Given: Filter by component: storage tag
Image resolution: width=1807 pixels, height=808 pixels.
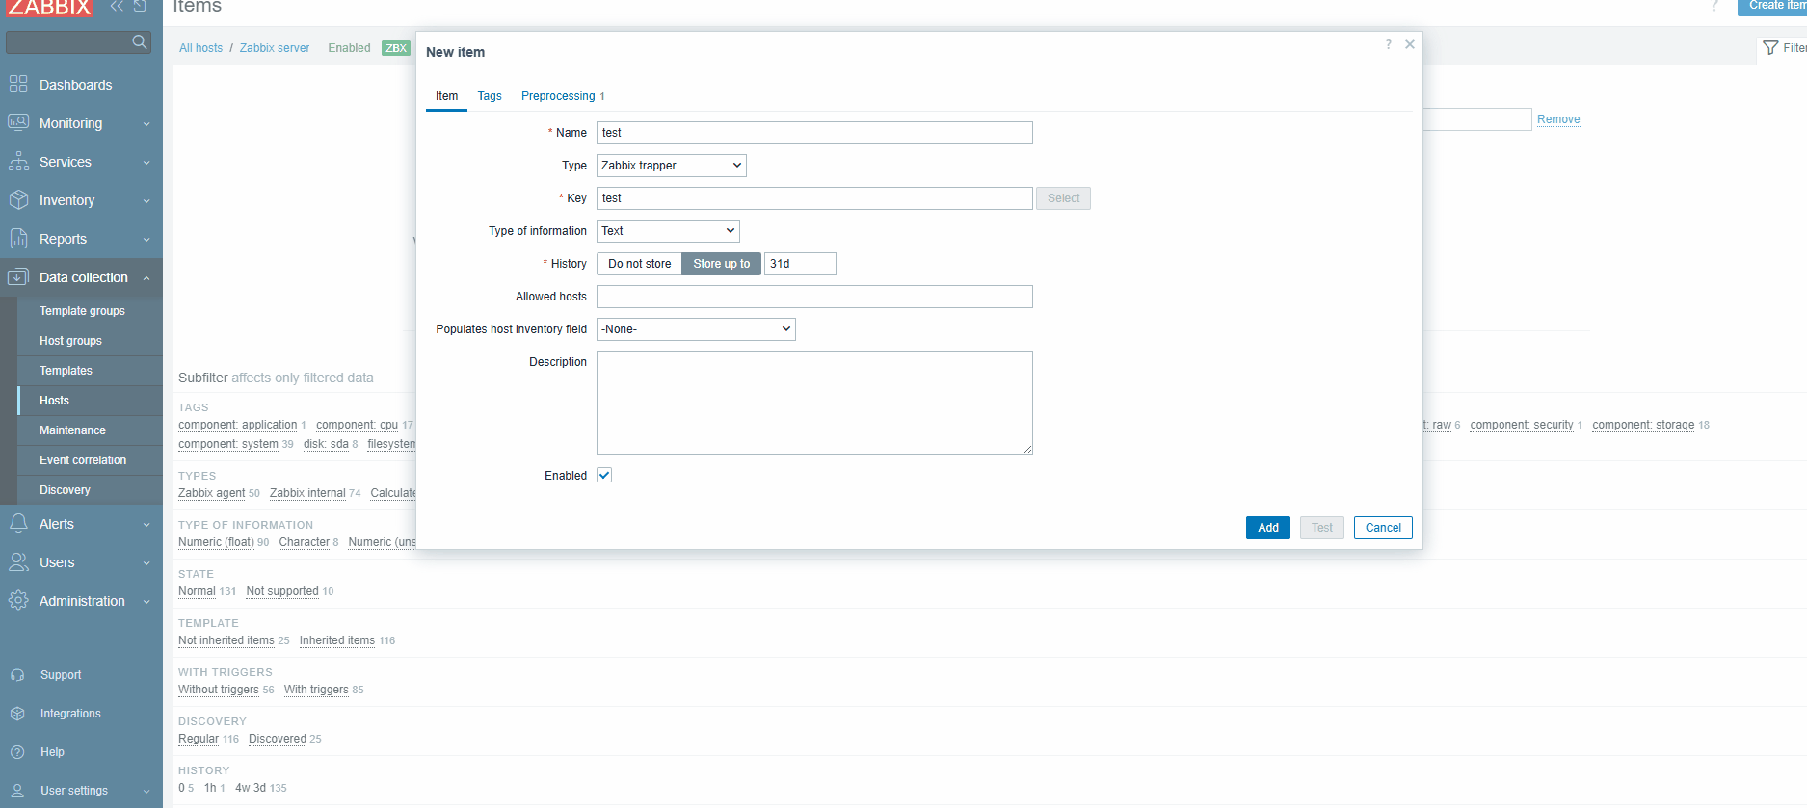Looking at the screenshot, I should click(x=1643, y=425).
